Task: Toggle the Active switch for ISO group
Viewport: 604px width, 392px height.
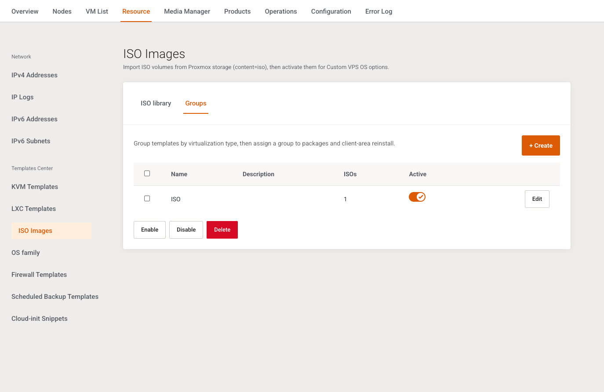Action: (417, 197)
